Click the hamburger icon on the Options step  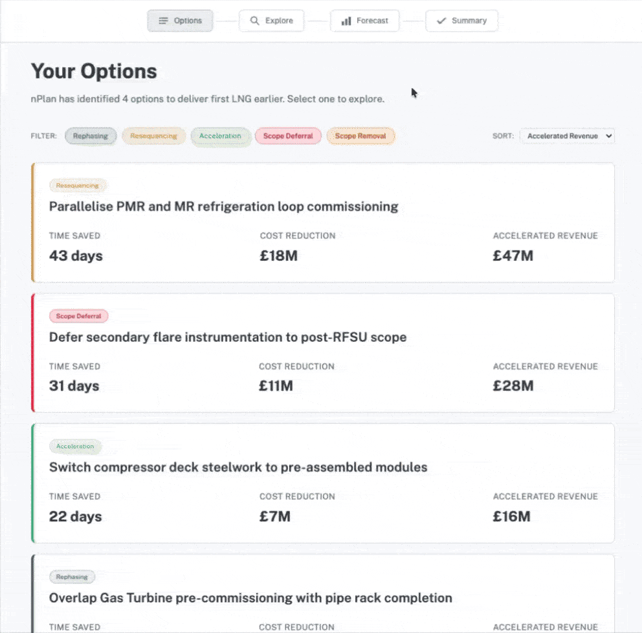pyautogui.click(x=164, y=21)
